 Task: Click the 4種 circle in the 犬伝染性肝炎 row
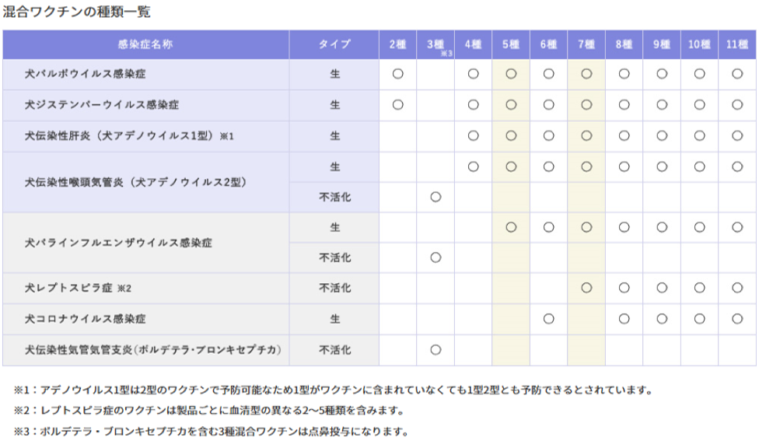pyautogui.click(x=473, y=135)
